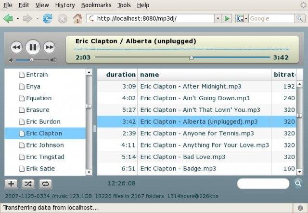This screenshot has height=213, width=308.
Task: Click the splitter handle between panels
Action: pyautogui.click(x=94, y=129)
